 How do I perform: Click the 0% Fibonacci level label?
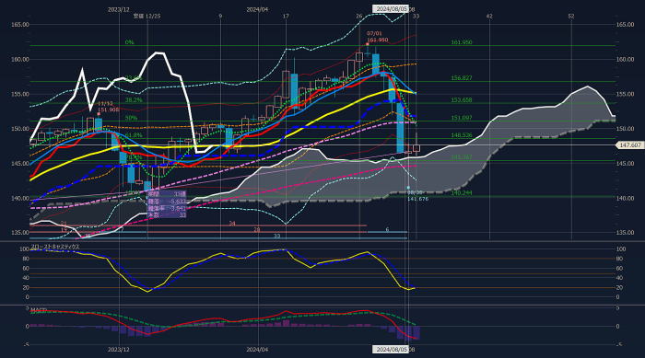130,42
